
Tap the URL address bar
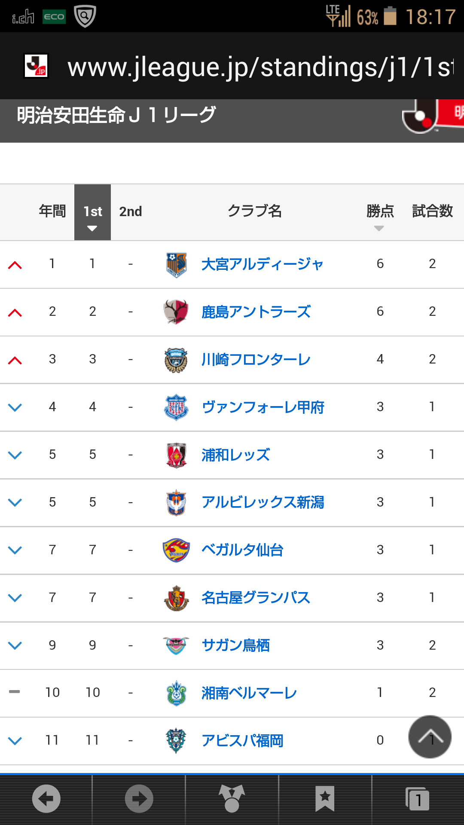pyautogui.click(x=260, y=67)
